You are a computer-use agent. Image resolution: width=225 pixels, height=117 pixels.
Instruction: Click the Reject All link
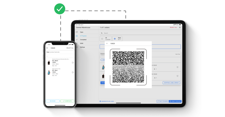click(173, 28)
